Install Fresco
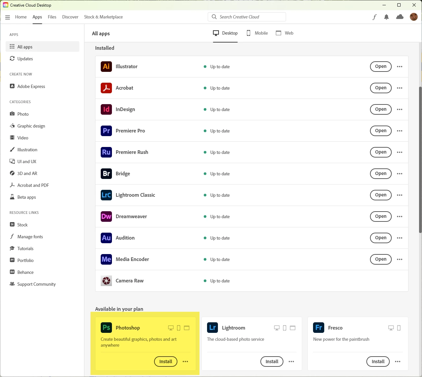The height and width of the screenshot is (377, 422). 378,362
